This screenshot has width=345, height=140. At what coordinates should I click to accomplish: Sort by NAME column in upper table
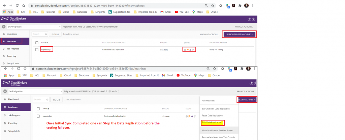tap(45, 43)
